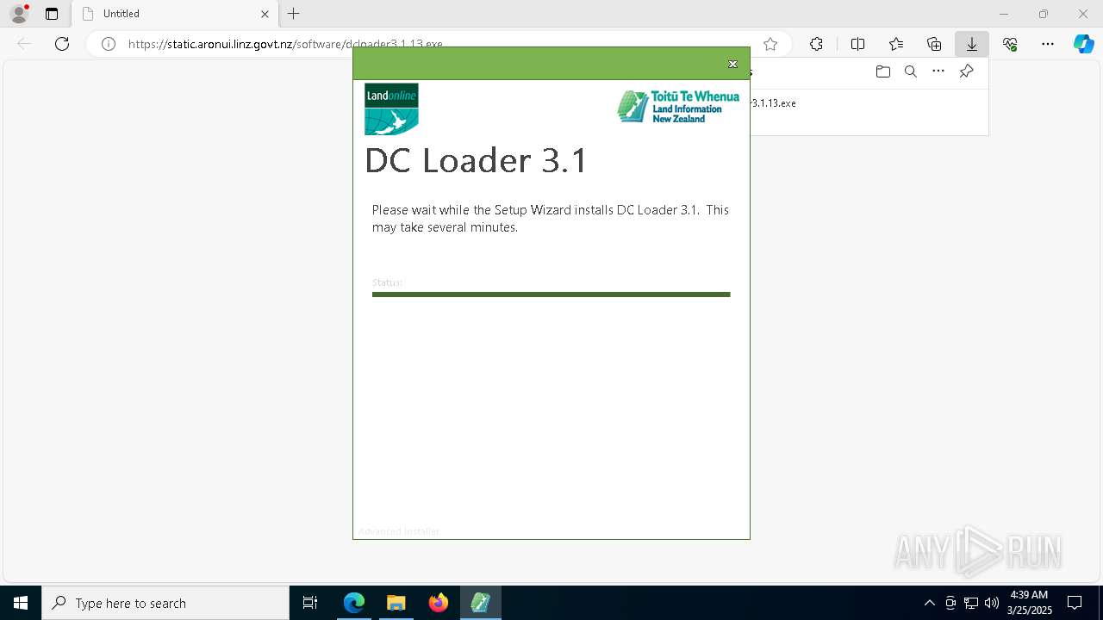This screenshot has width=1103, height=620.
Task: Open File Explorer from taskbar
Action: (x=396, y=603)
